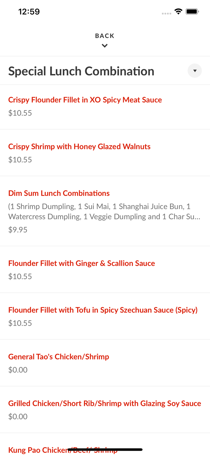Open Crispy Flounder Fillet in XO Spicy Meat Sauce
210x455 pixels.
pyautogui.click(x=85, y=100)
